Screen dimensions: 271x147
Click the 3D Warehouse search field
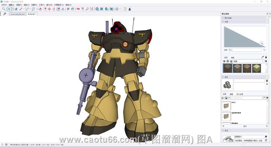pyautogui.click(x=247, y=98)
